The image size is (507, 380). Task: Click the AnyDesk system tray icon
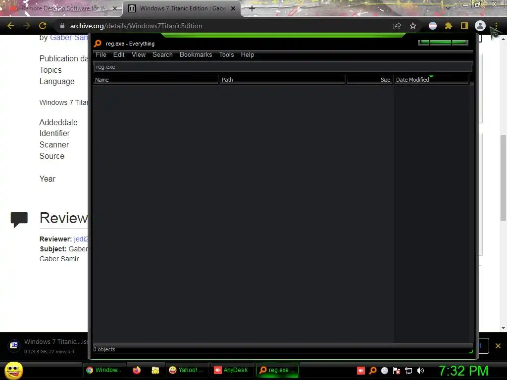(x=361, y=371)
